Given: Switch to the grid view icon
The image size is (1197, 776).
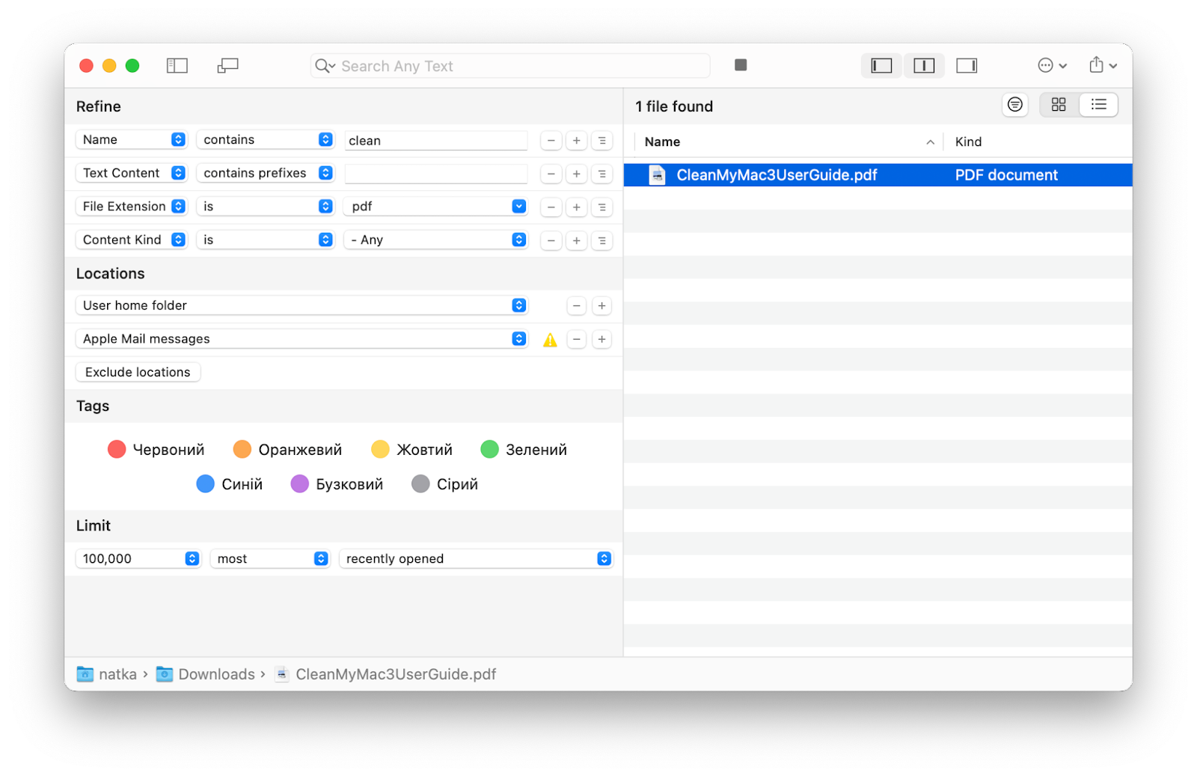Looking at the screenshot, I should coord(1059,105).
